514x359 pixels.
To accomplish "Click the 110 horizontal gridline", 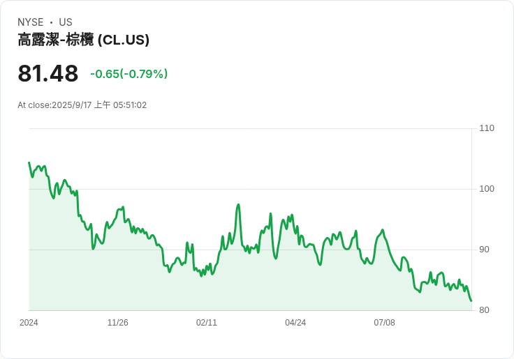I will point(250,128).
